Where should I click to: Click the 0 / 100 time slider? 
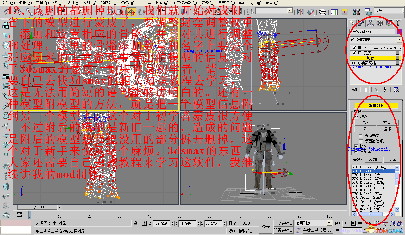(37, 207)
